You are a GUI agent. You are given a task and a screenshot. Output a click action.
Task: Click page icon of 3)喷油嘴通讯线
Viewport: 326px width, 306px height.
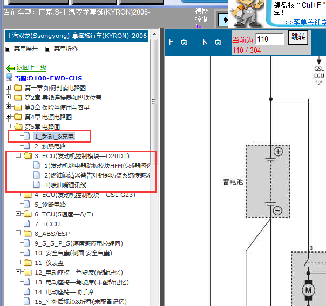click(37, 185)
